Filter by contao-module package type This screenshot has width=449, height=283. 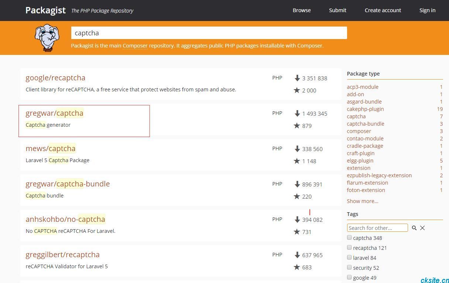coord(365,139)
